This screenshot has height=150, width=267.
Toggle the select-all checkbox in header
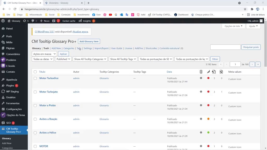tap(35, 72)
